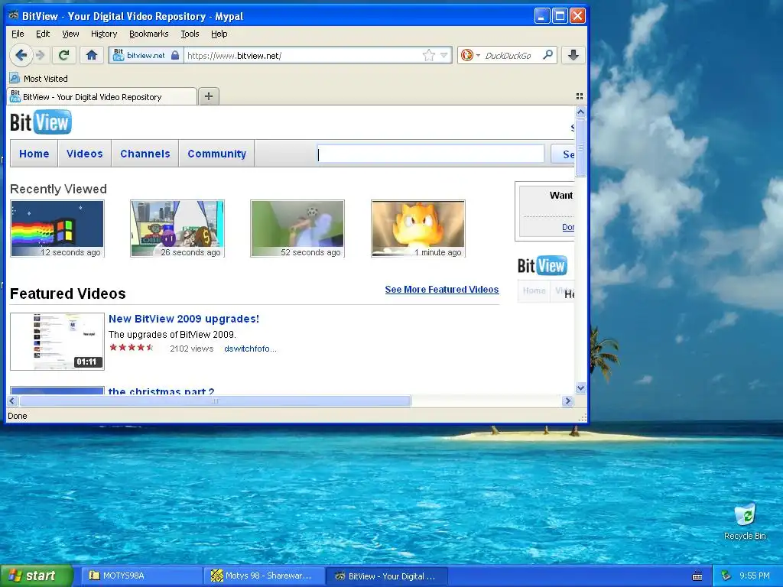This screenshot has width=783, height=587.
Task: Open the File menu
Action: tap(18, 34)
